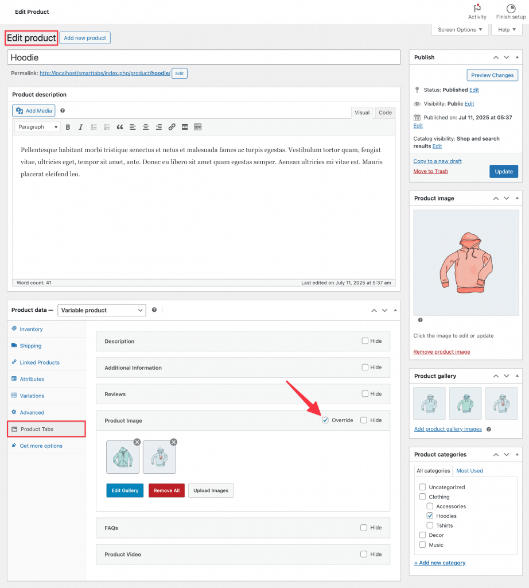Apply blockquote formatting
The width and height of the screenshot is (529, 588).
click(x=120, y=127)
